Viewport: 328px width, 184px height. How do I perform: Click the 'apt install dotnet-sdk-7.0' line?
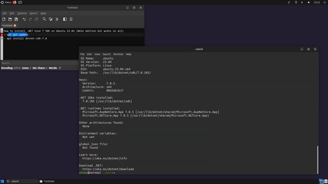coord(27,38)
